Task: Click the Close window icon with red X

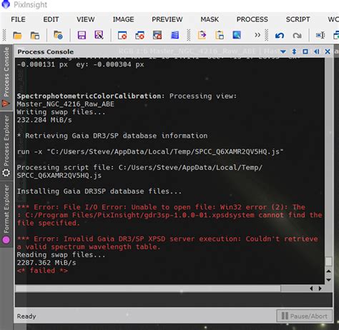Action: pos(122,35)
